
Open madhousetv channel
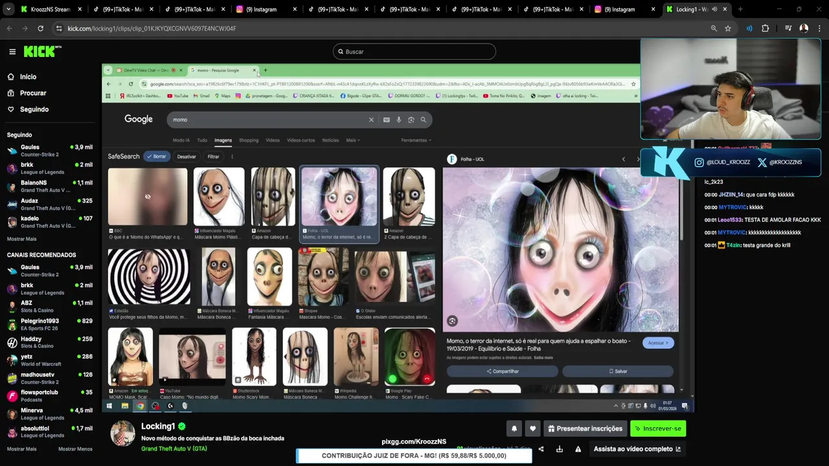(x=50, y=378)
